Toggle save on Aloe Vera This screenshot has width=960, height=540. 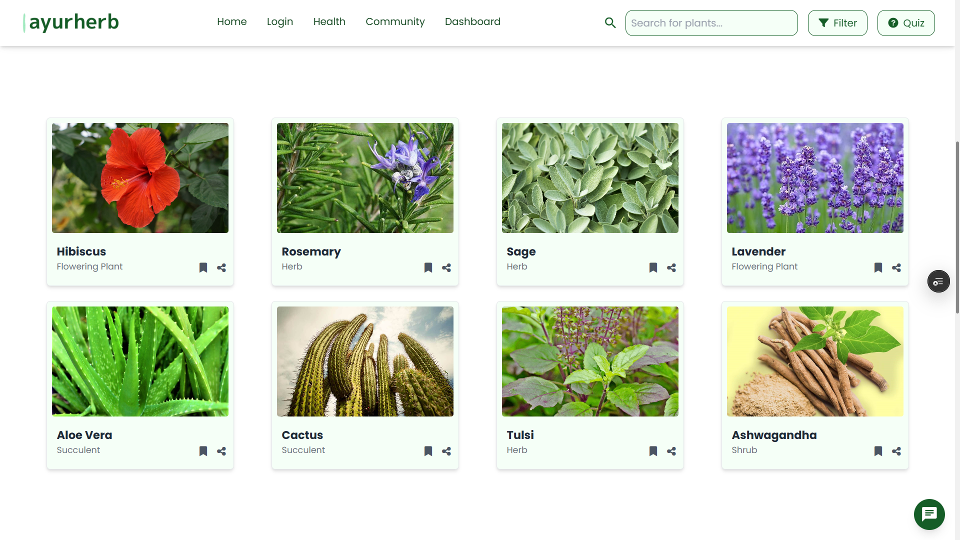[203, 451]
